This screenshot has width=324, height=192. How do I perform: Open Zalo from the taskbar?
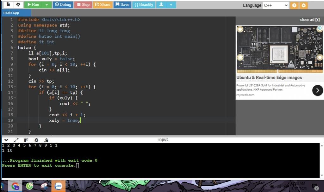58,186
